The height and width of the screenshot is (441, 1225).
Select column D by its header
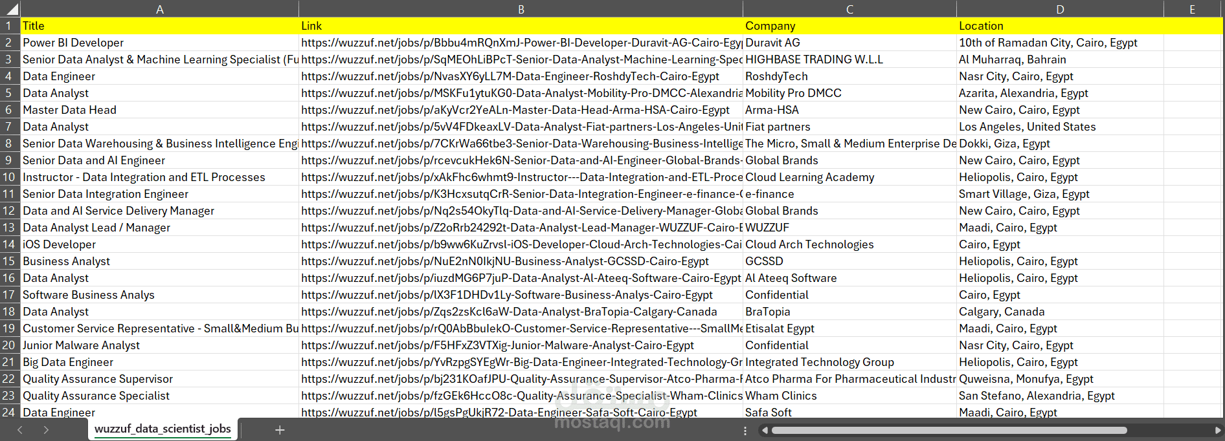point(1060,9)
